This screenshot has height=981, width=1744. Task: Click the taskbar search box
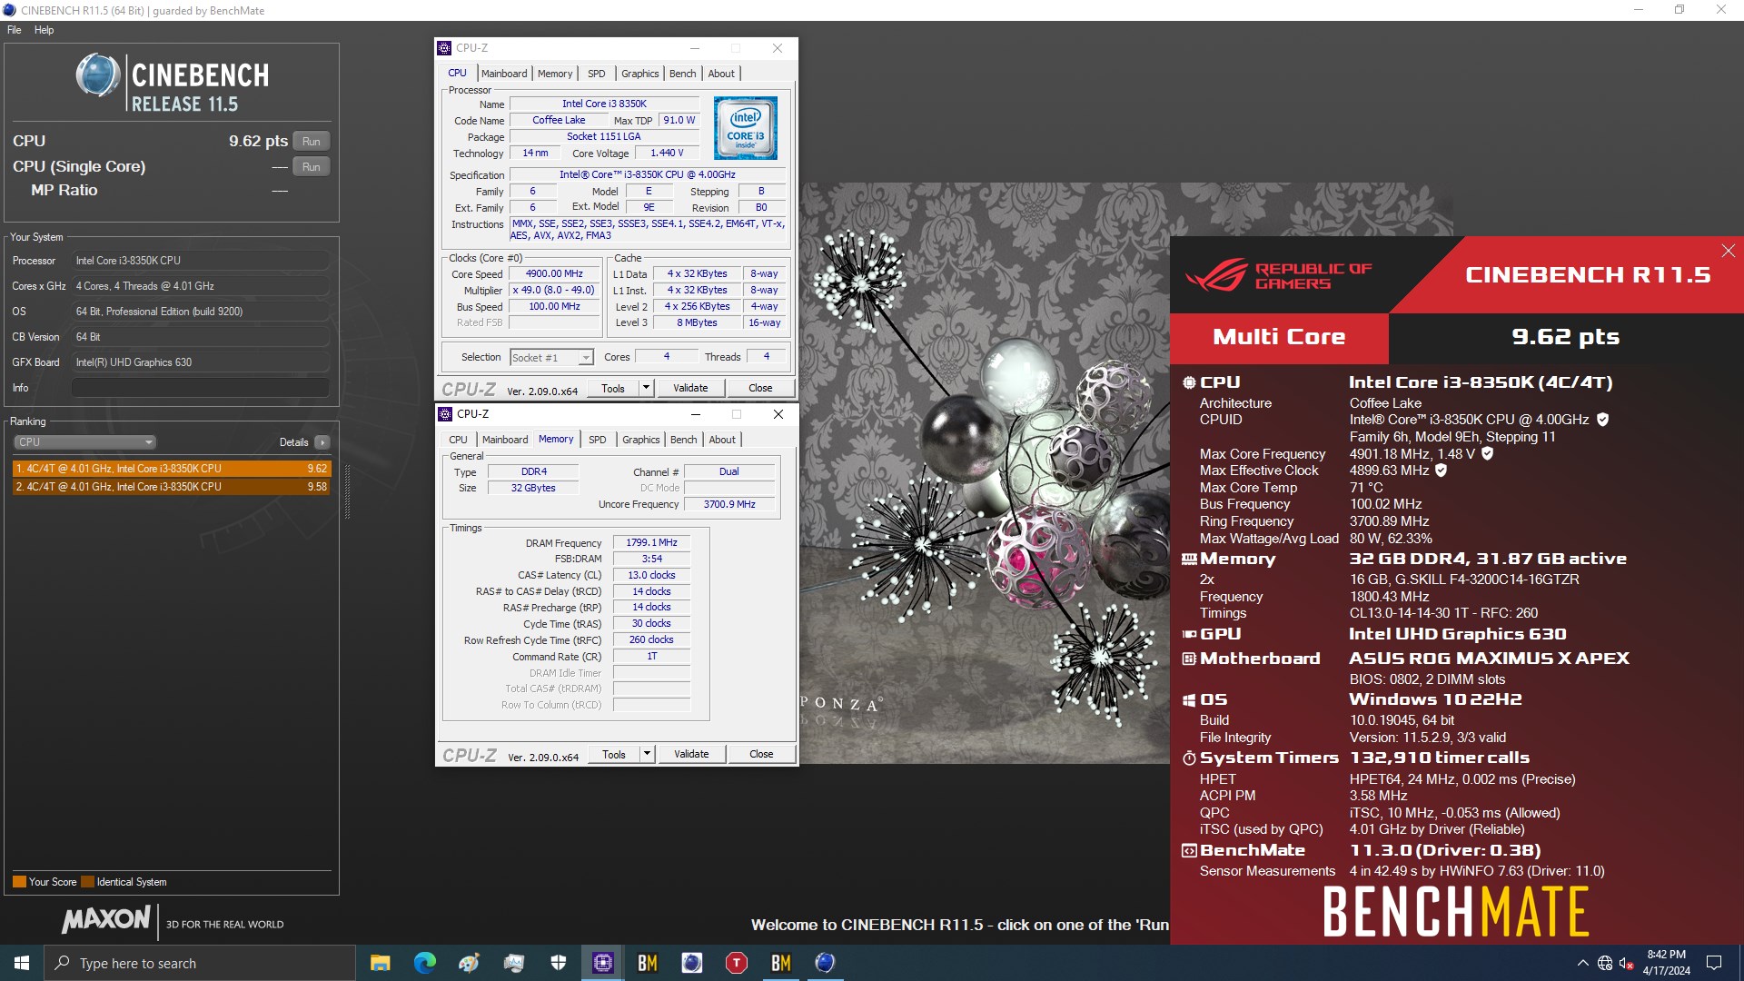[x=200, y=963]
